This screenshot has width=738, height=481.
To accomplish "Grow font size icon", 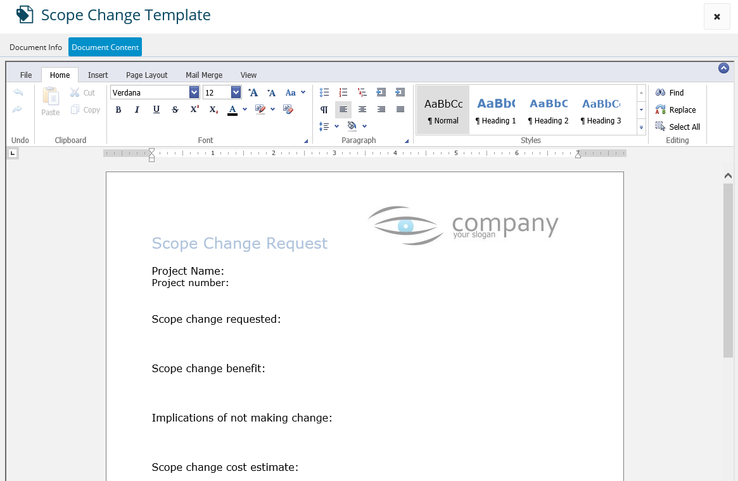I will [x=253, y=92].
